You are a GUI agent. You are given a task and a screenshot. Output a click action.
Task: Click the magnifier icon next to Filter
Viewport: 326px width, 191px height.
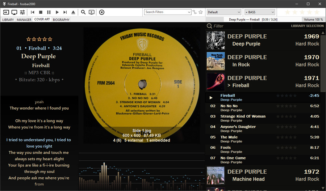[209, 26]
